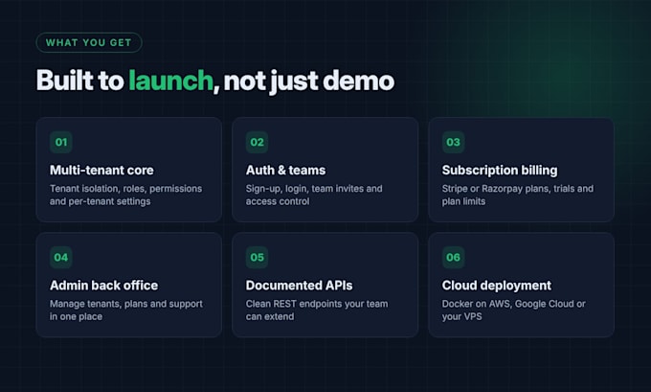Select the Documented APIs card title
Screen dimensions: 651x392
coord(299,286)
